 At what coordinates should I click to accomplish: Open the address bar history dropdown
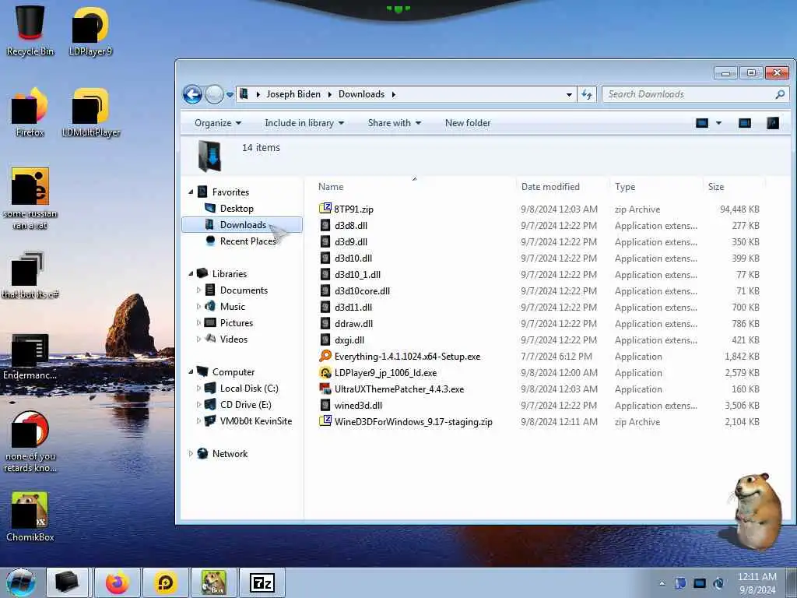pos(569,94)
